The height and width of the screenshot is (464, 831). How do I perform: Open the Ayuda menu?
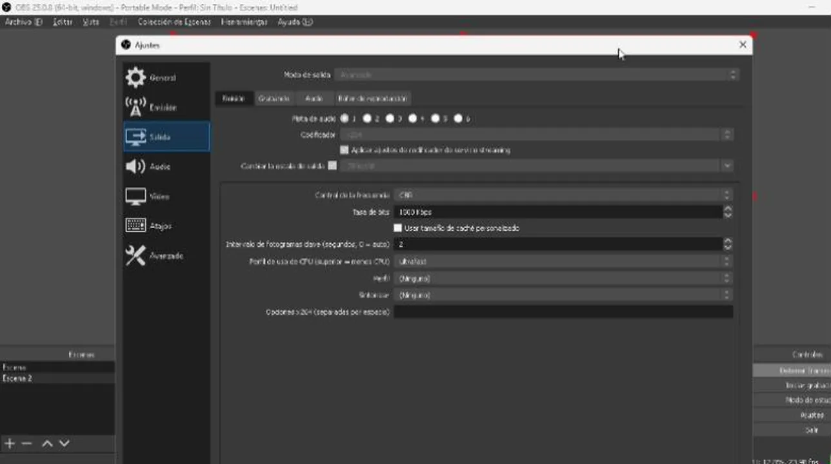[295, 22]
